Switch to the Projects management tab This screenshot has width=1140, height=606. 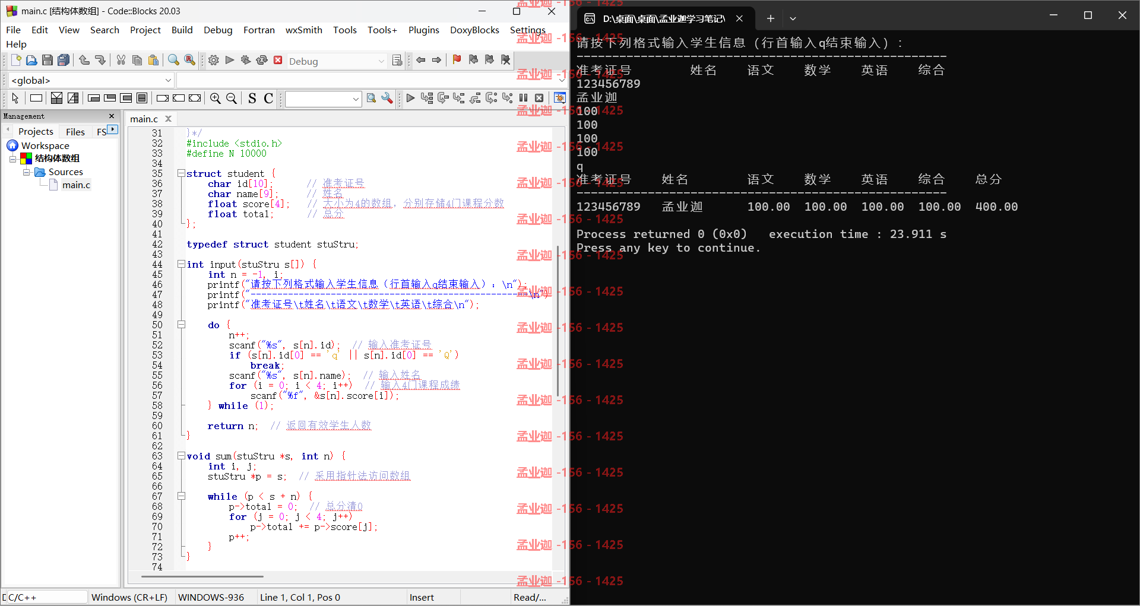[36, 132]
